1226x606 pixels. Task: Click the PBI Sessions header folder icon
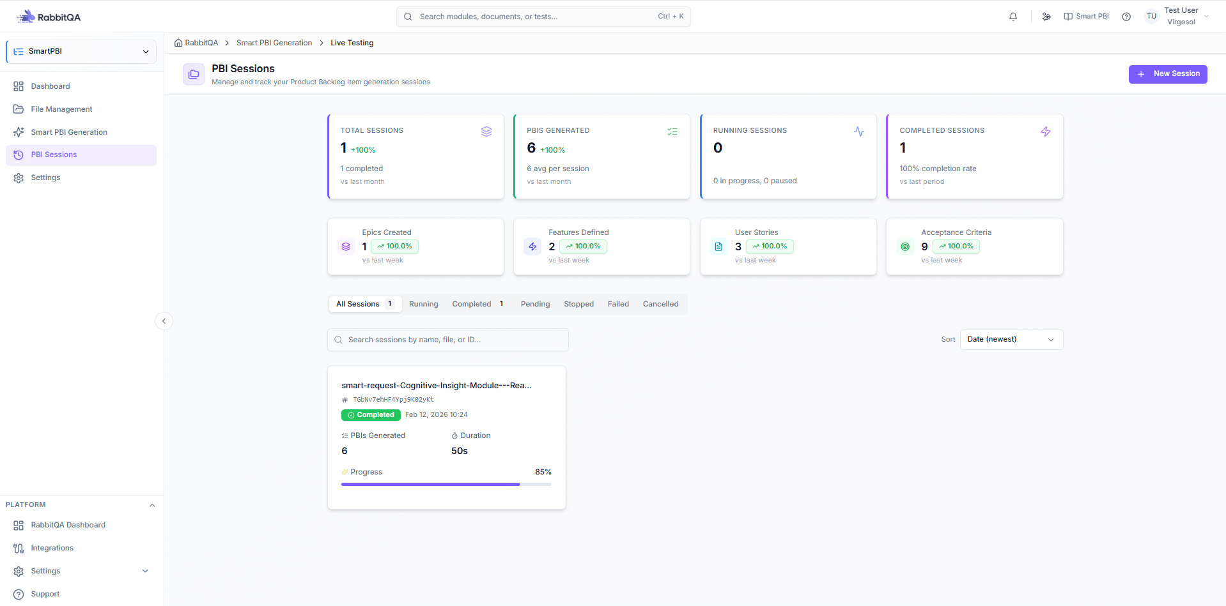pyautogui.click(x=194, y=74)
